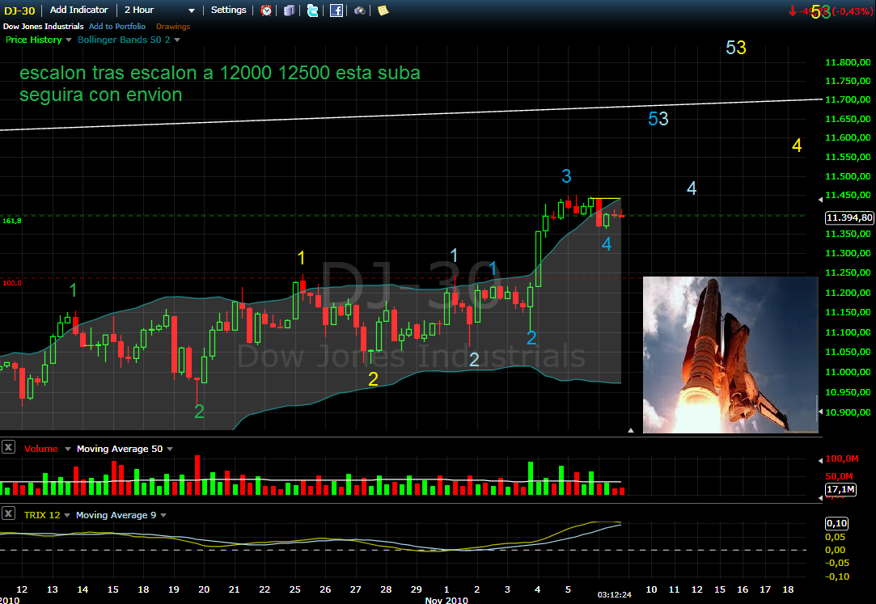Expand the Price History dropdown arrow
The width and height of the screenshot is (876, 604).
[x=69, y=40]
